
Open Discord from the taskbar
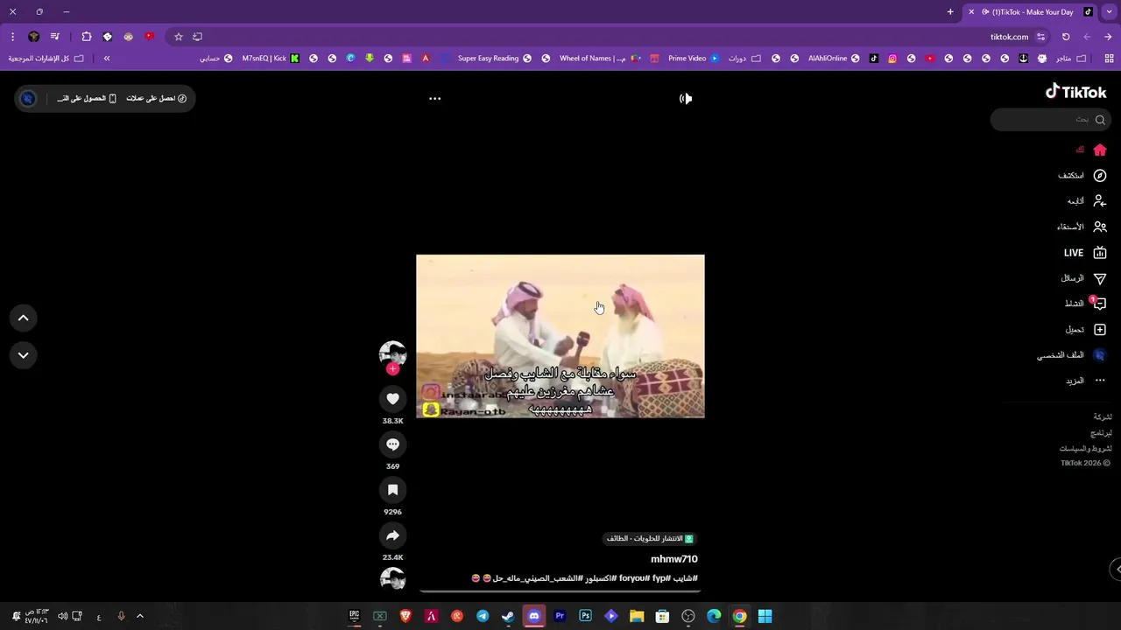point(534,616)
